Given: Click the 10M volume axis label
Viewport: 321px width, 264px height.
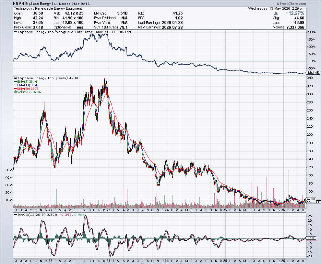Looking at the screenshot, I should point(9,200).
